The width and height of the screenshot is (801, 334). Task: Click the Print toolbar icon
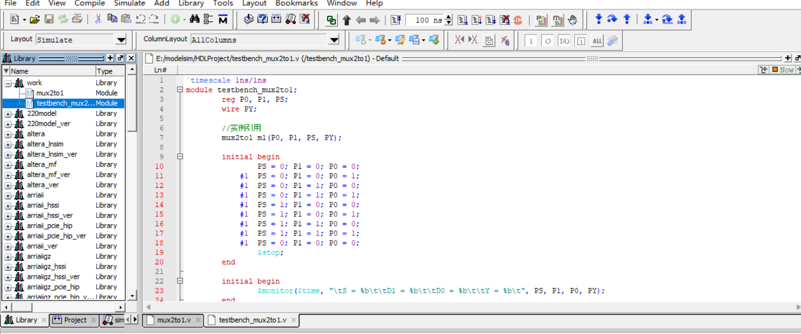77,20
